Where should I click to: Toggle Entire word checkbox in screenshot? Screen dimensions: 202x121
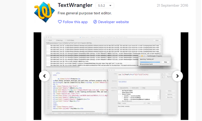(131, 88)
